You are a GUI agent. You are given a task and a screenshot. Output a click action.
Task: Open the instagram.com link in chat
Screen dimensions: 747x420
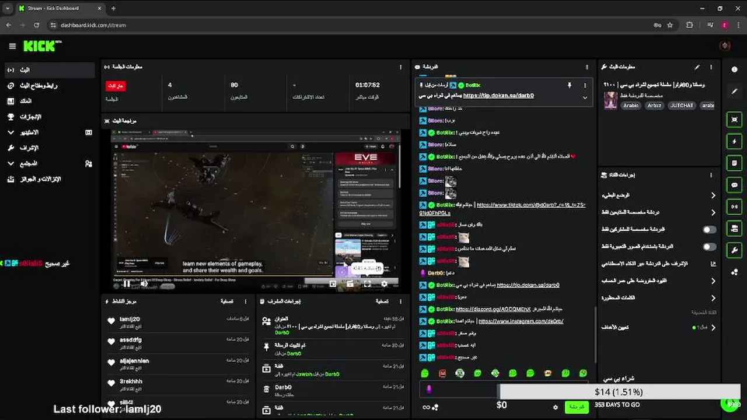coord(521,321)
